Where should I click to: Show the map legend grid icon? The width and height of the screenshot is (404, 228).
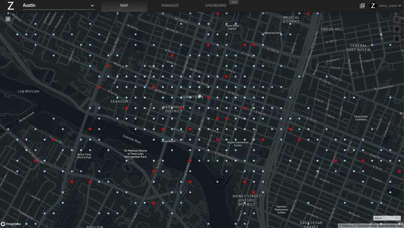(397, 39)
